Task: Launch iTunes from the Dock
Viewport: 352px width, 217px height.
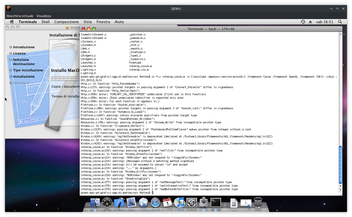Action: pos(180,202)
